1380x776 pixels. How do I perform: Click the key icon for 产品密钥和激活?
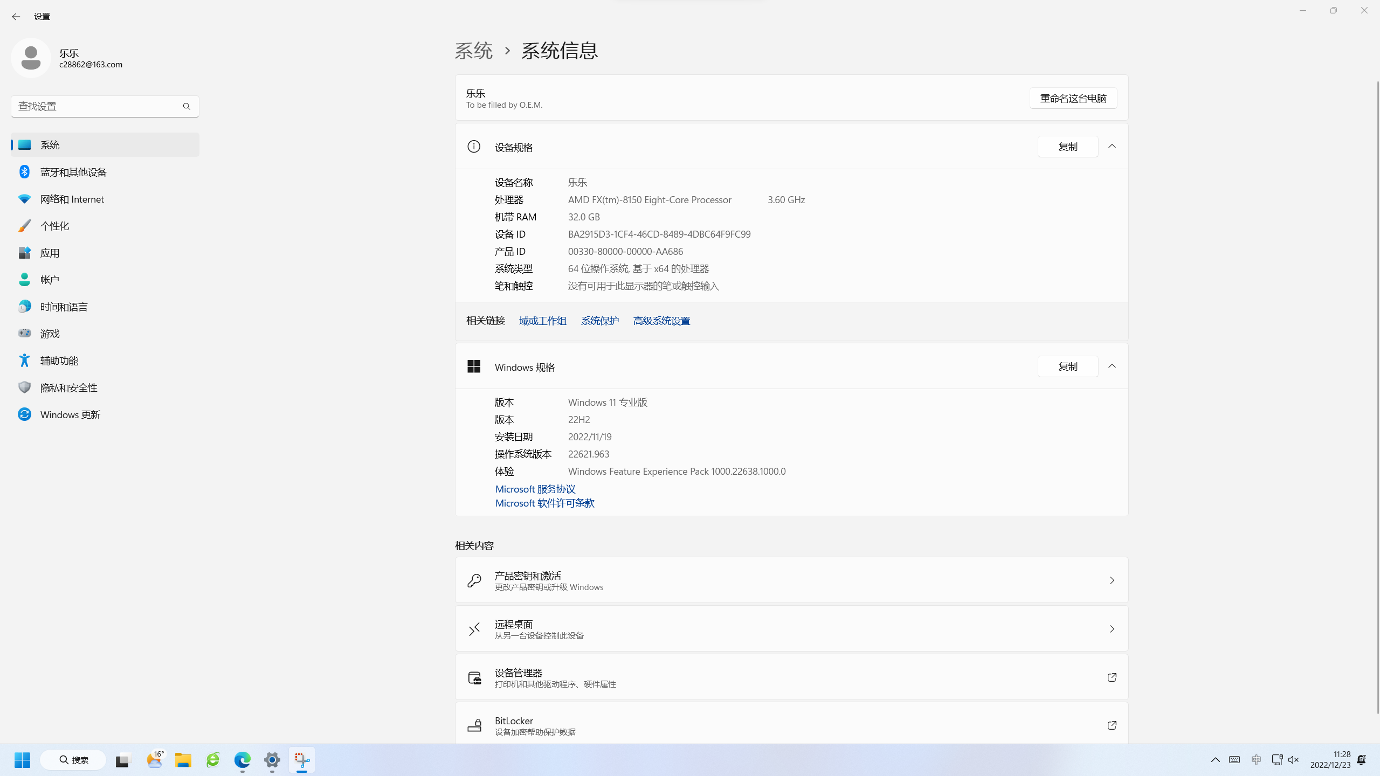(x=474, y=580)
